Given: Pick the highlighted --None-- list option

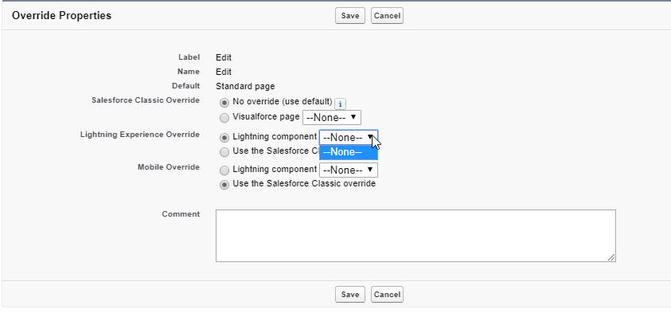Looking at the screenshot, I should [x=348, y=152].
